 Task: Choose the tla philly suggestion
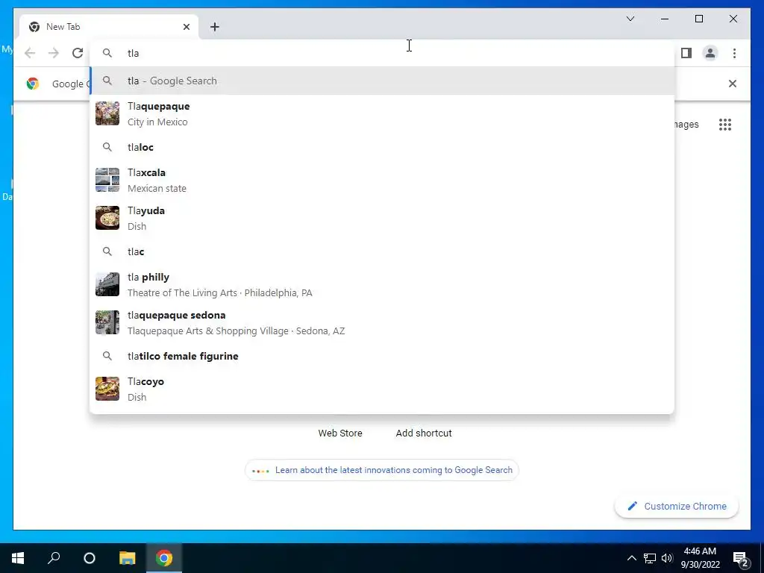pyautogui.click(x=382, y=284)
